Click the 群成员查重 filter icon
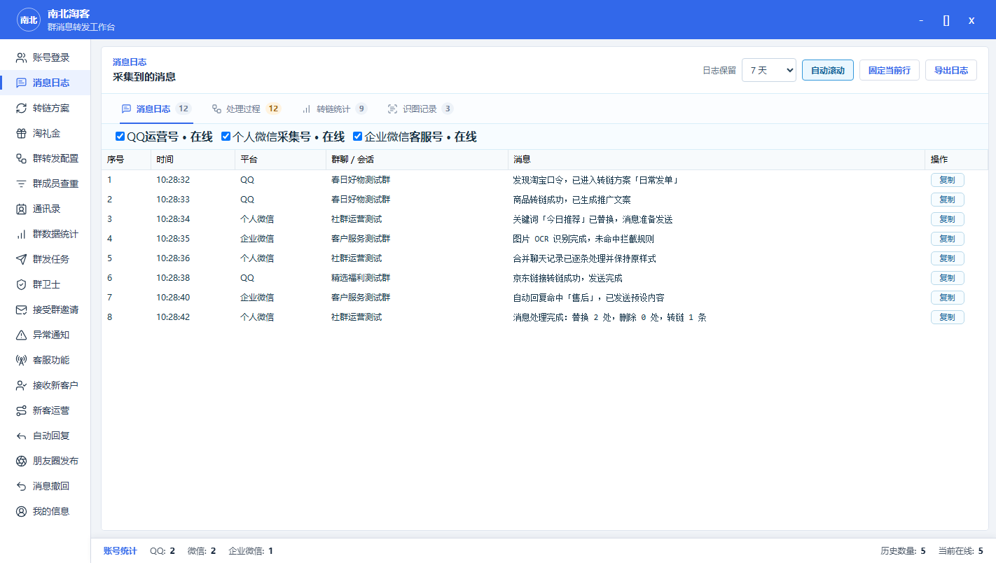Viewport: 996px width, 563px height. pyautogui.click(x=21, y=183)
